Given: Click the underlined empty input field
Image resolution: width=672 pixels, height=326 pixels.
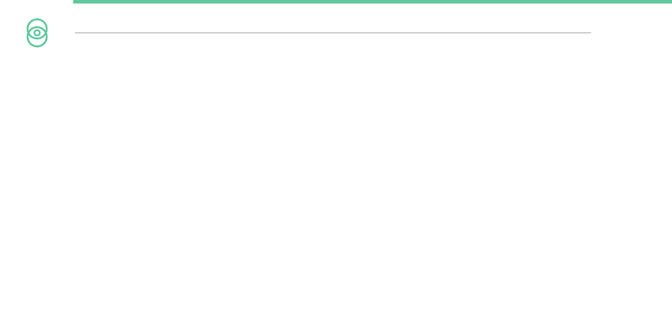Looking at the screenshot, I should [332, 27].
